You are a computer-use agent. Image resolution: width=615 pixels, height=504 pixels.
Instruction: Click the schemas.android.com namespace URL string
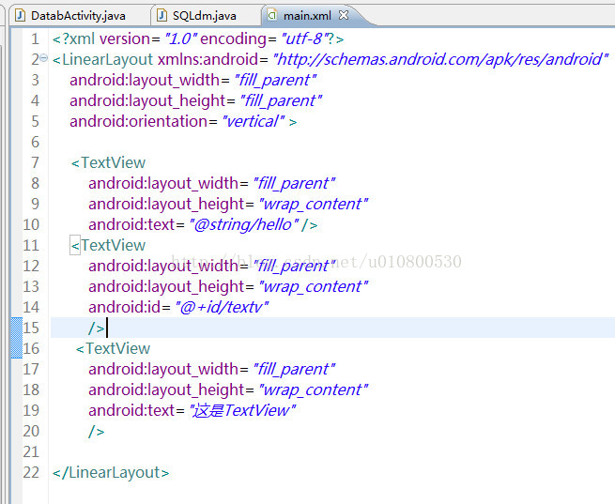(x=440, y=59)
